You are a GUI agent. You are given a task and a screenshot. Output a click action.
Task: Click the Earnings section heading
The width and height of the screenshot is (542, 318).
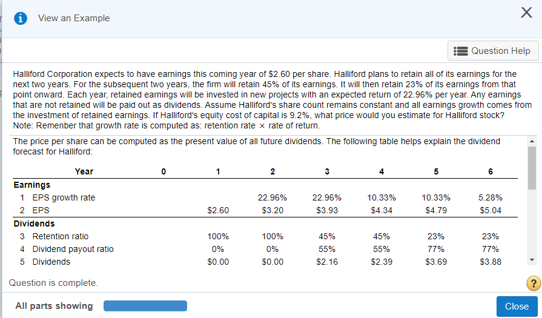point(32,185)
